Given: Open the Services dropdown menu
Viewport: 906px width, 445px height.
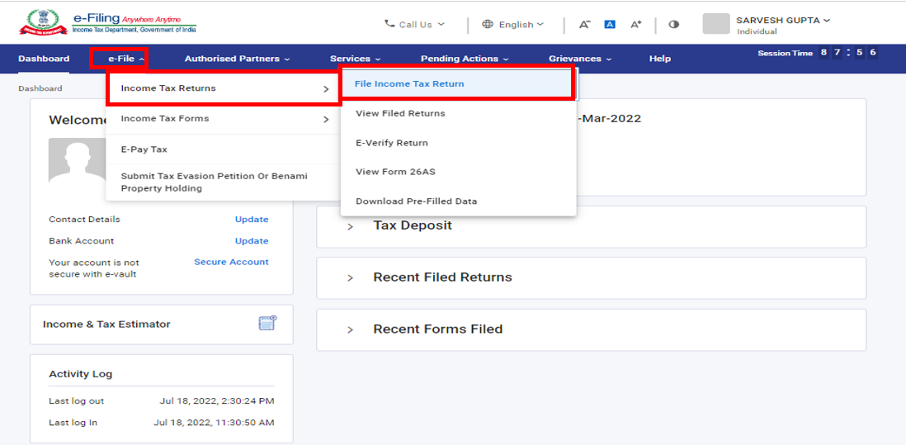Looking at the screenshot, I should [355, 59].
